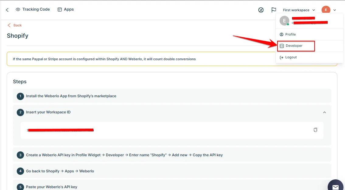Image resolution: width=345 pixels, height=190 pixels.
Task: Click the Shopify page heading
Action: click(18, 36)
